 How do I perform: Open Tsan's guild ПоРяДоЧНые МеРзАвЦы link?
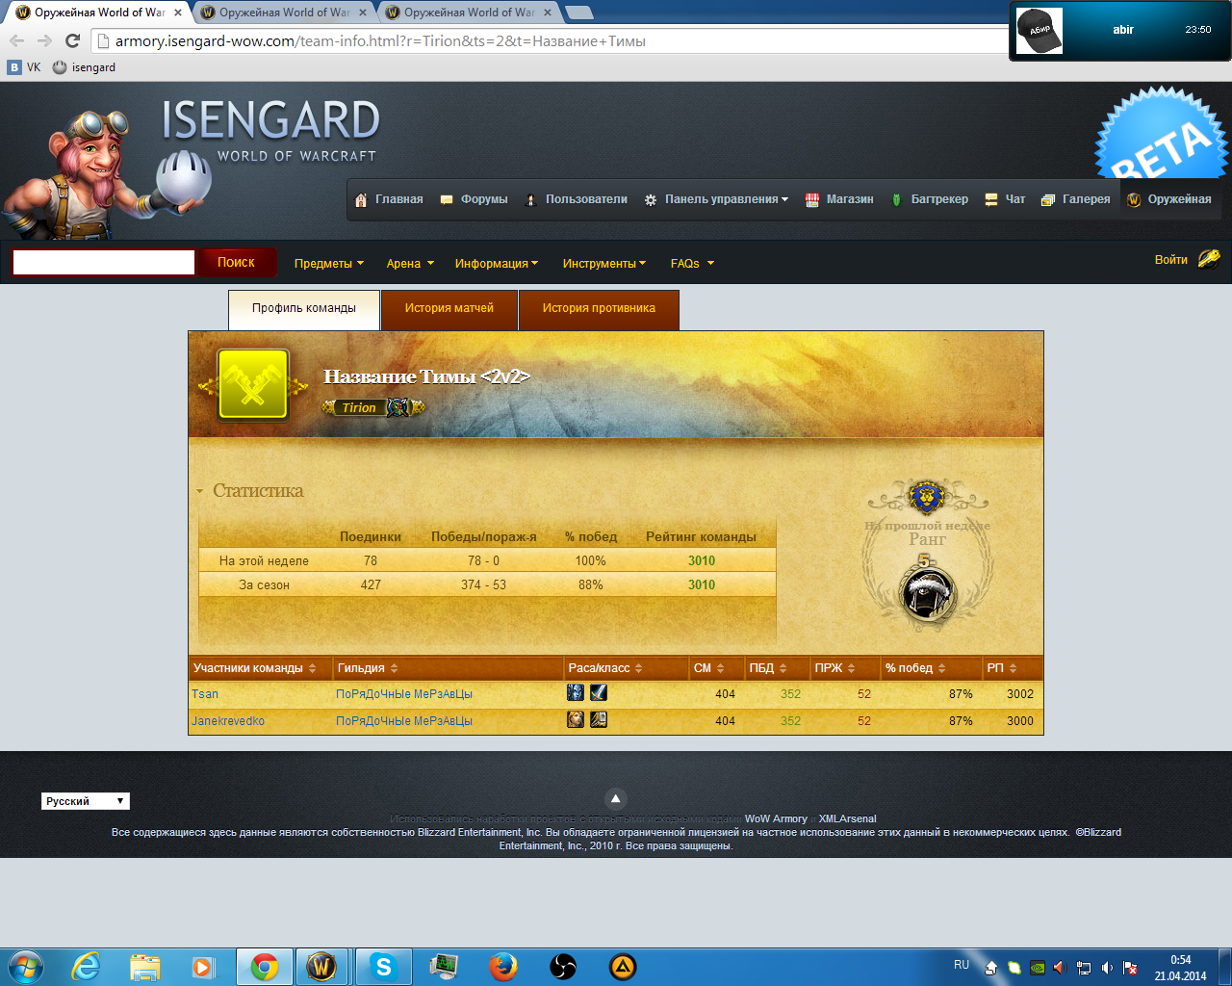pyautogui.click(x=404, y=693)
